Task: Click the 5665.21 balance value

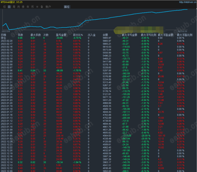Action: [107, 44]
